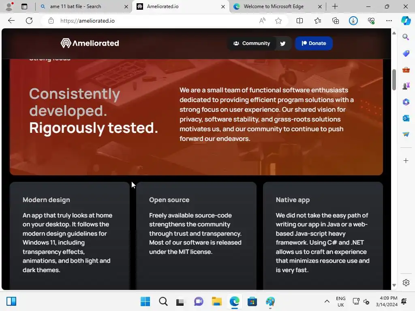Click the 'Native app' card heading
The image size is (415, 311).
click(x=293, y=200)
